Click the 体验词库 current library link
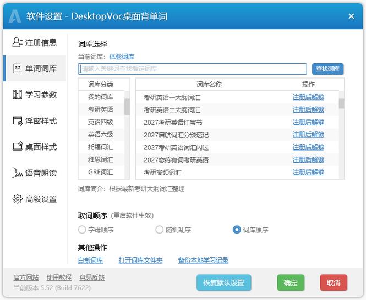Viewport: 366px width, 300px height. (x=122, y=57)
